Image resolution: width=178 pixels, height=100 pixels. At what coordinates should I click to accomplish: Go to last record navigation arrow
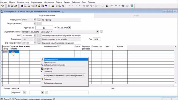[80, 6]
